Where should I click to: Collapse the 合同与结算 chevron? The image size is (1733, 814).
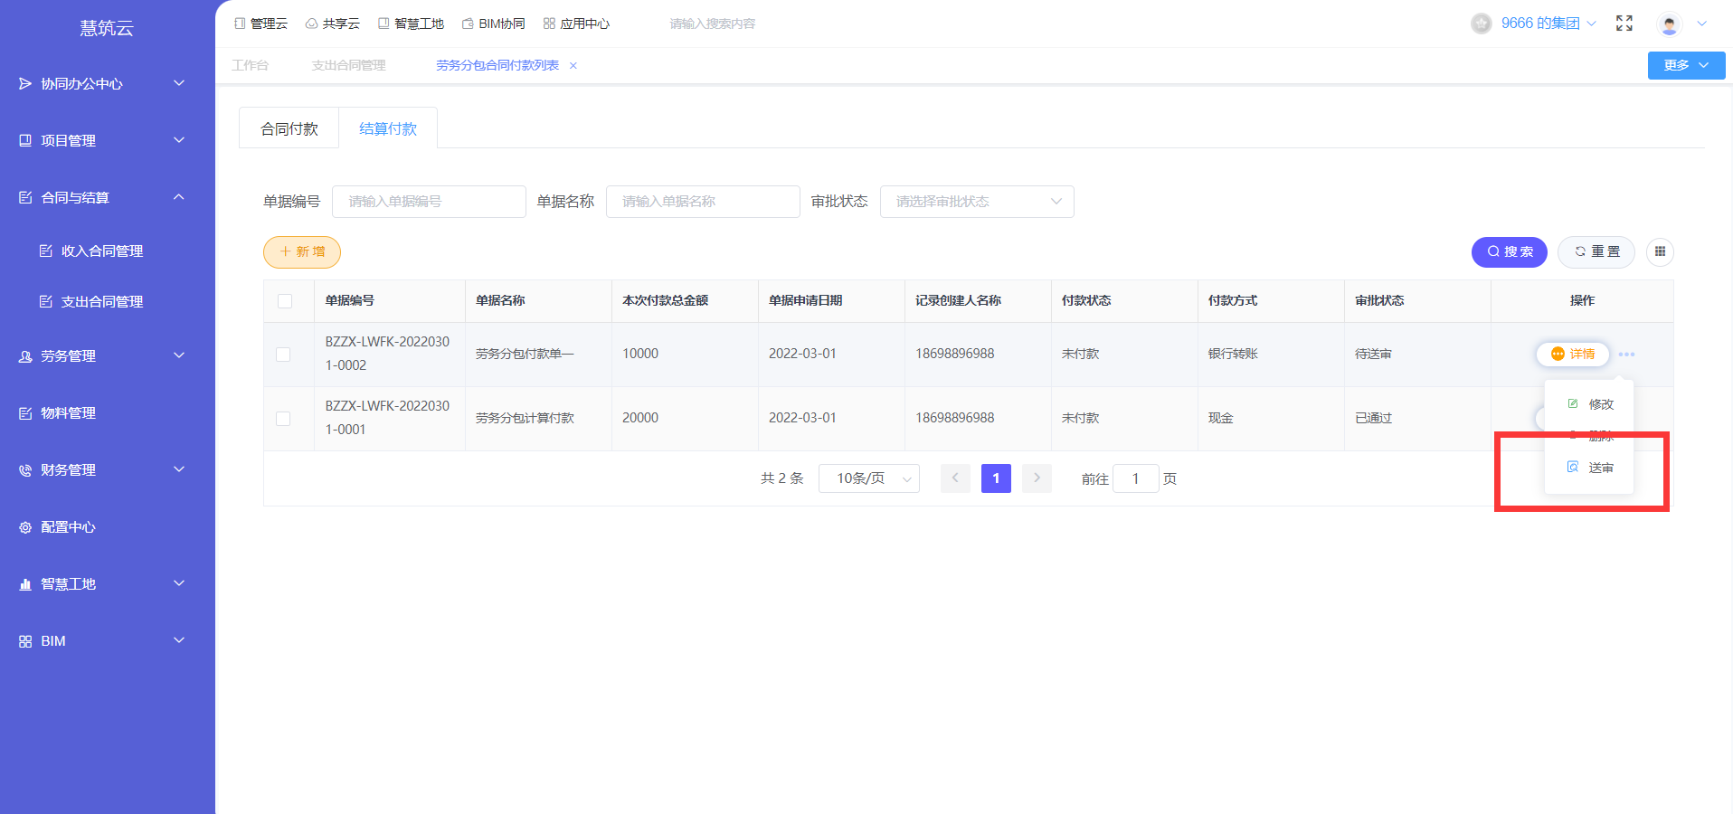tap(179, 197)
